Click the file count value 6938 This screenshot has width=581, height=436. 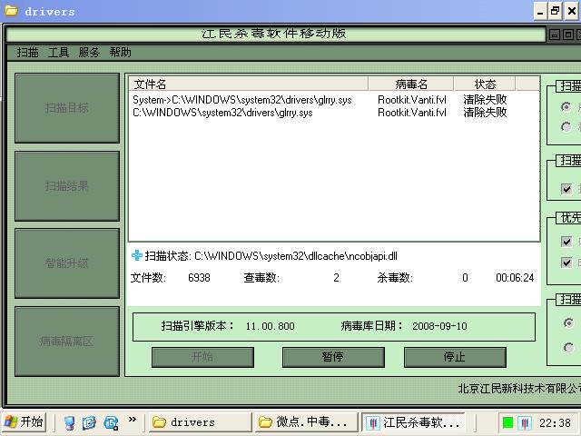199,278
